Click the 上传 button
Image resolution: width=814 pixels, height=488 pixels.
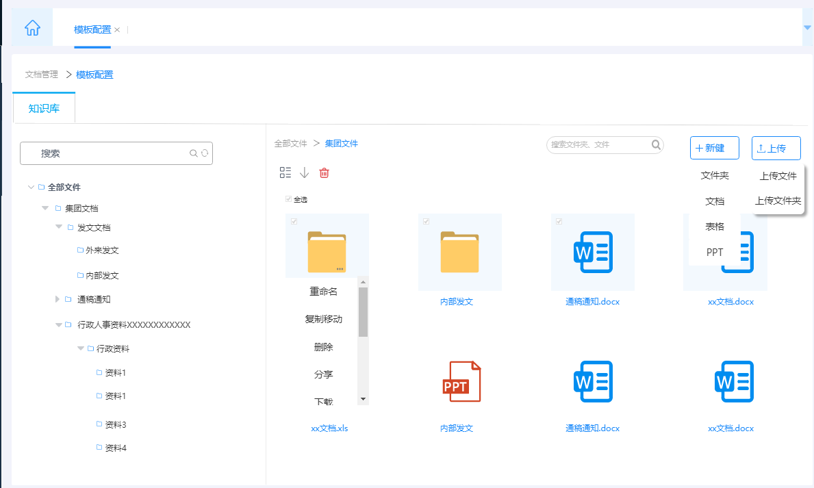click(x=776, y=148)
